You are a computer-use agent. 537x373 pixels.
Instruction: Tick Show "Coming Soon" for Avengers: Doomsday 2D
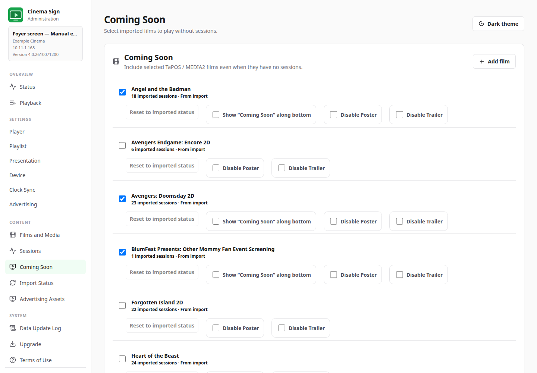click(216, 222)
